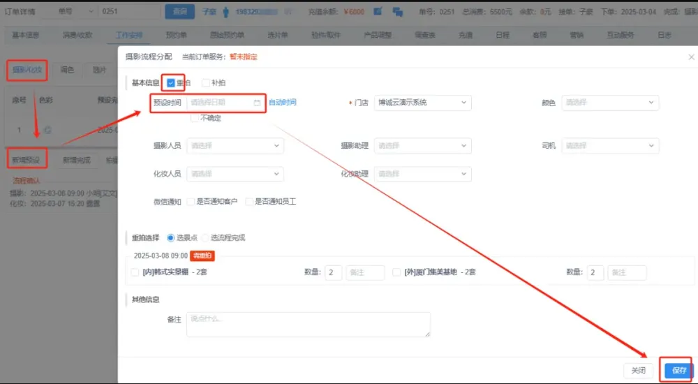Image resolution: width=698 pixels, height=384 pixels.
Task: Click the calendar icon in 预设时间 field
Action: click(x=257, y=103)
